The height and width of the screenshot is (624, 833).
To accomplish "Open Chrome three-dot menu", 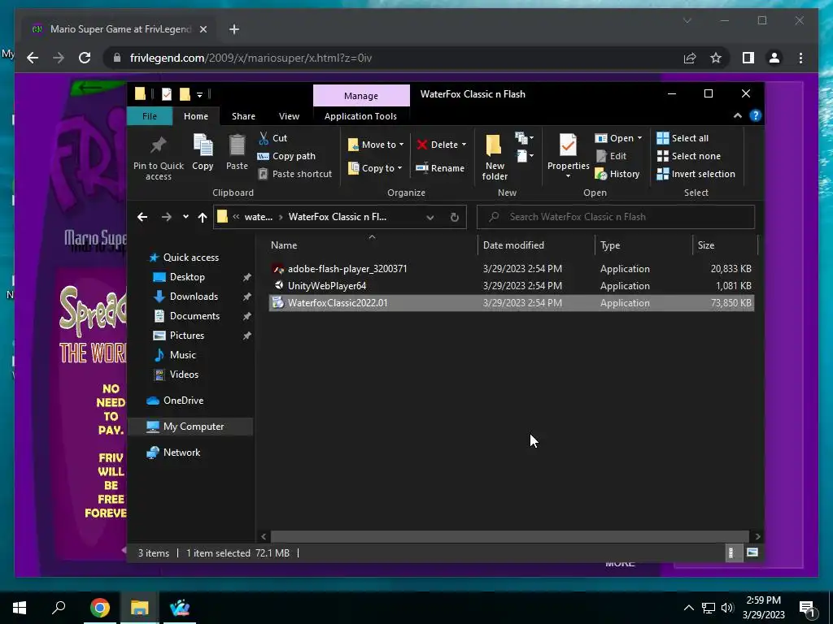I will (x=800, y=58).
